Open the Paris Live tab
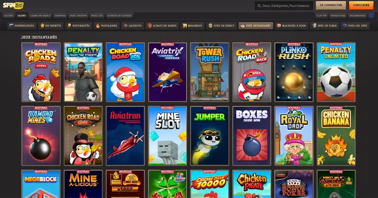The height and width of the screenshot is (198, 378). click(97, 16)
